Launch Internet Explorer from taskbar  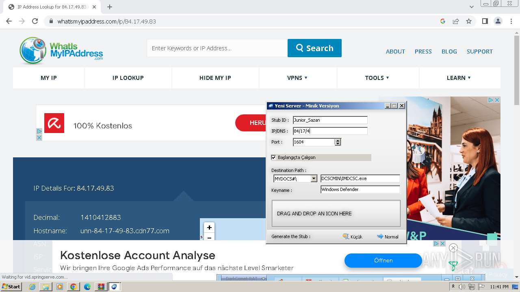[32, 287]
